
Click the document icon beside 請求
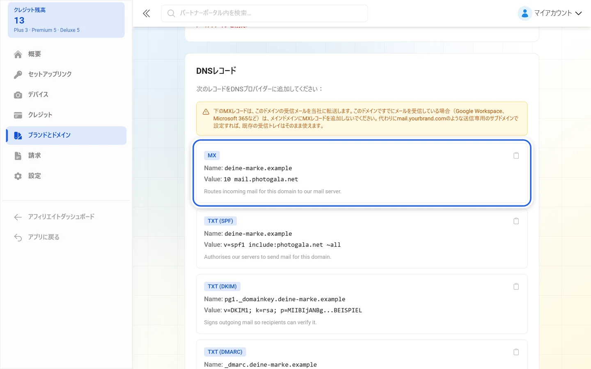18,156
